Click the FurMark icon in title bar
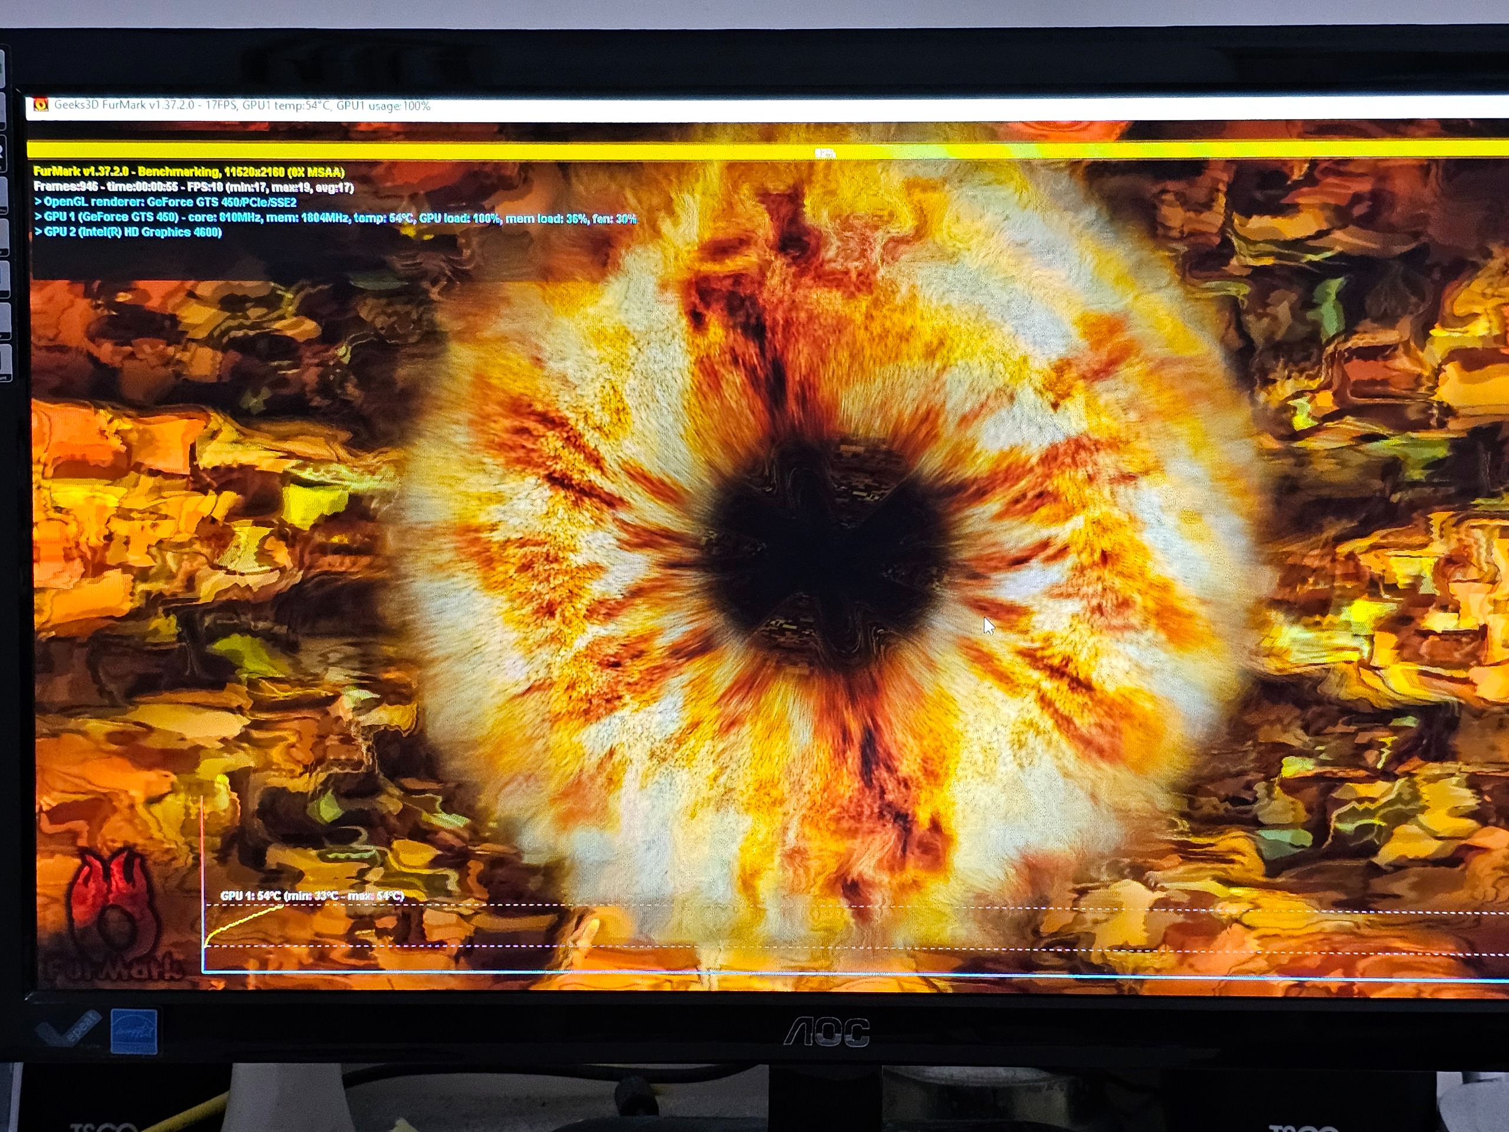1509x1132 pixels. coord(40,105)
